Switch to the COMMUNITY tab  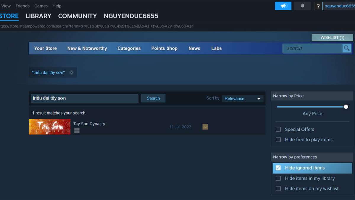[x=78, y=16]
